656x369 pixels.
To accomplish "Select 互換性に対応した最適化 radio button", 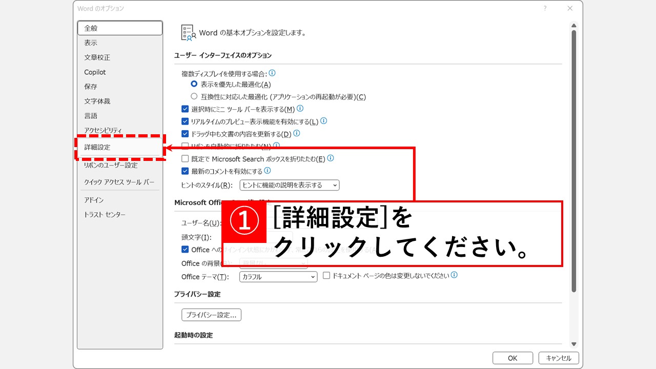I will [194, 96].
